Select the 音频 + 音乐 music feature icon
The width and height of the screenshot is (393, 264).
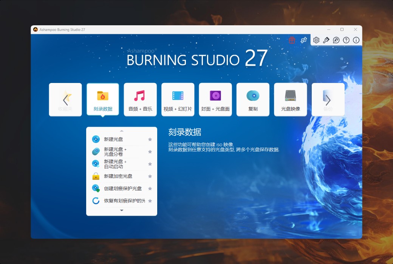coord(140,99)
